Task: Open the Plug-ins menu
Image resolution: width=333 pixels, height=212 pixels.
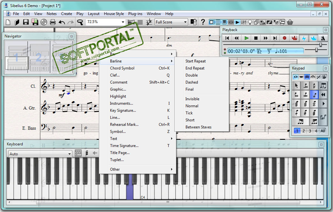Action: pos(135,13)
